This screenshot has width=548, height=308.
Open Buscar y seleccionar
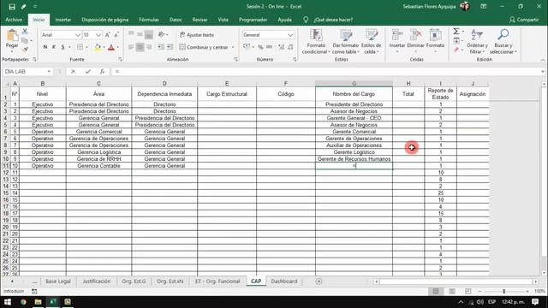pyautogui.click(x=503, y=42)
